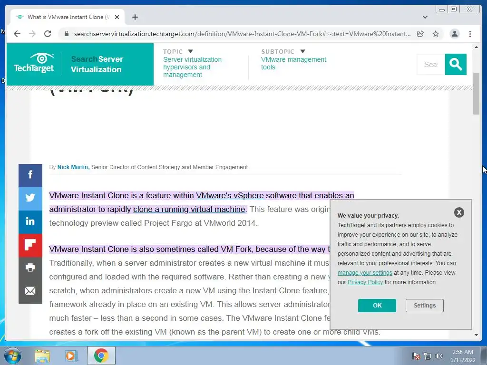Open Chrome three-dot menu
The width and height of the screenshot is (487, 365).
coord(470,34)
